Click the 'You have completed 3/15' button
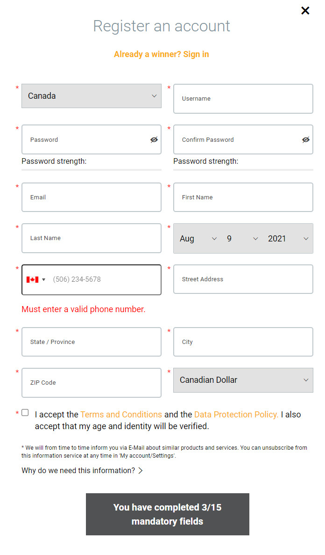 tap(168, 514)
